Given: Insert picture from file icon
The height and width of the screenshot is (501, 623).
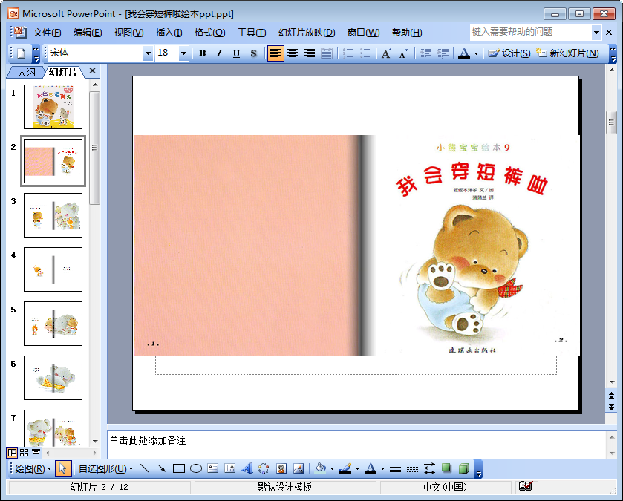Looking at the screenshot, I should click(298, 469).
